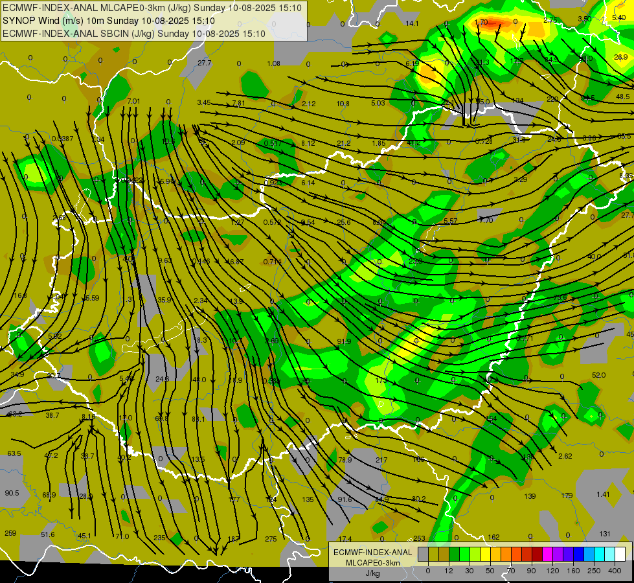This screenshot has height=583, width=634.
Task: Select the pure blue legend swatch
Action: point(578,554)
